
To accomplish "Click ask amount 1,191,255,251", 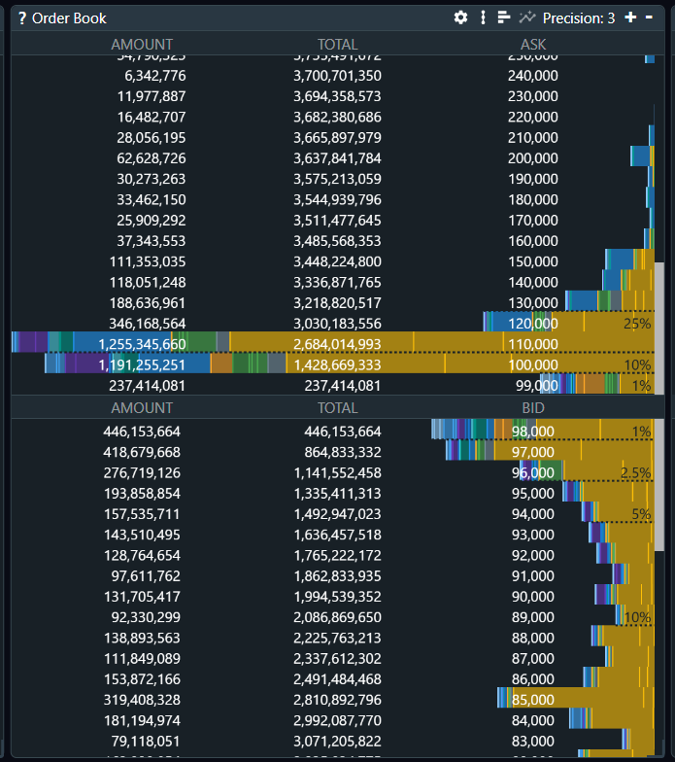I will pos(142,365).
